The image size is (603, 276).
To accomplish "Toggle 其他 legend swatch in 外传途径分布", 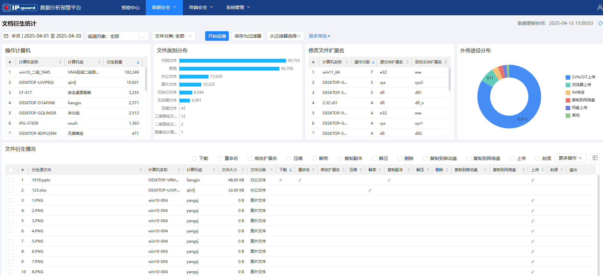I will click(x=568, y=115).
